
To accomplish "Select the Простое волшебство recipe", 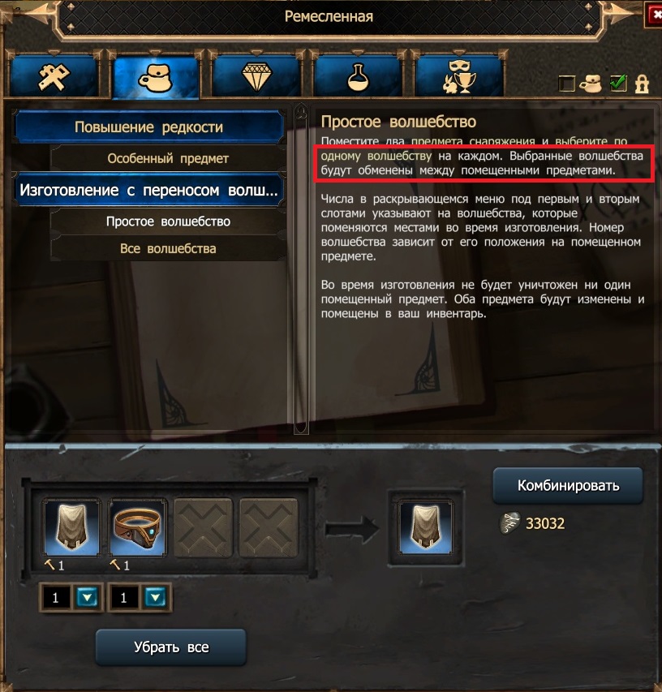I will [x=168, y=221].
